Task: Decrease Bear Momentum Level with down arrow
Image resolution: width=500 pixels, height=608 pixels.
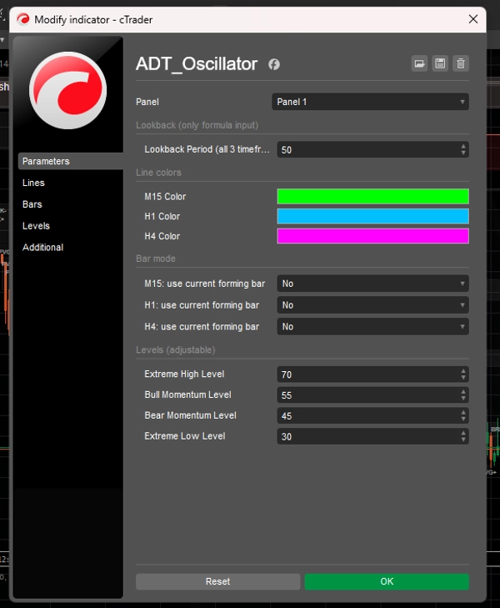Action: pyautogui.click(x=463, y=420)
